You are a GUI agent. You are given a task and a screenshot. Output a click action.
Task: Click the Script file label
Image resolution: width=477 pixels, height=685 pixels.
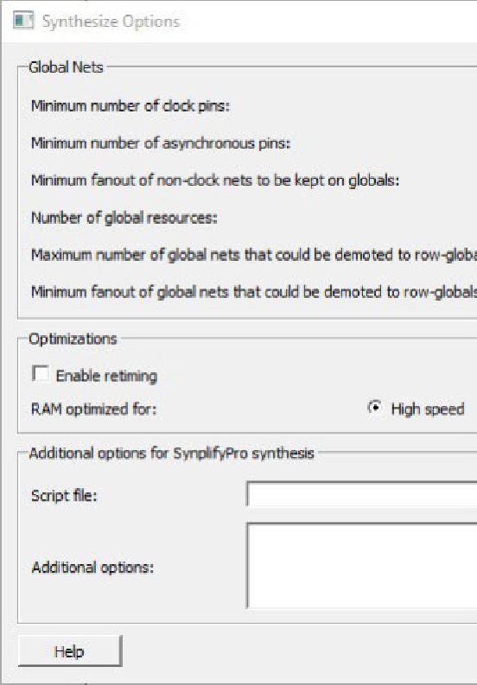point(64,496)
